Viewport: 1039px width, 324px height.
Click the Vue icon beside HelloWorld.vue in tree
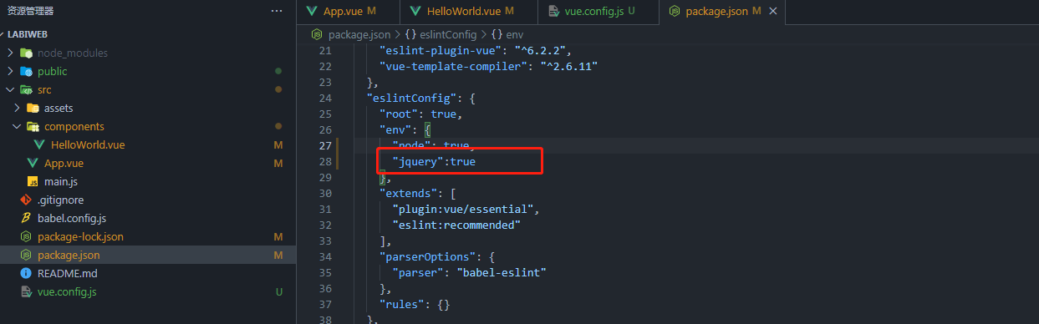tap(39, 144)
